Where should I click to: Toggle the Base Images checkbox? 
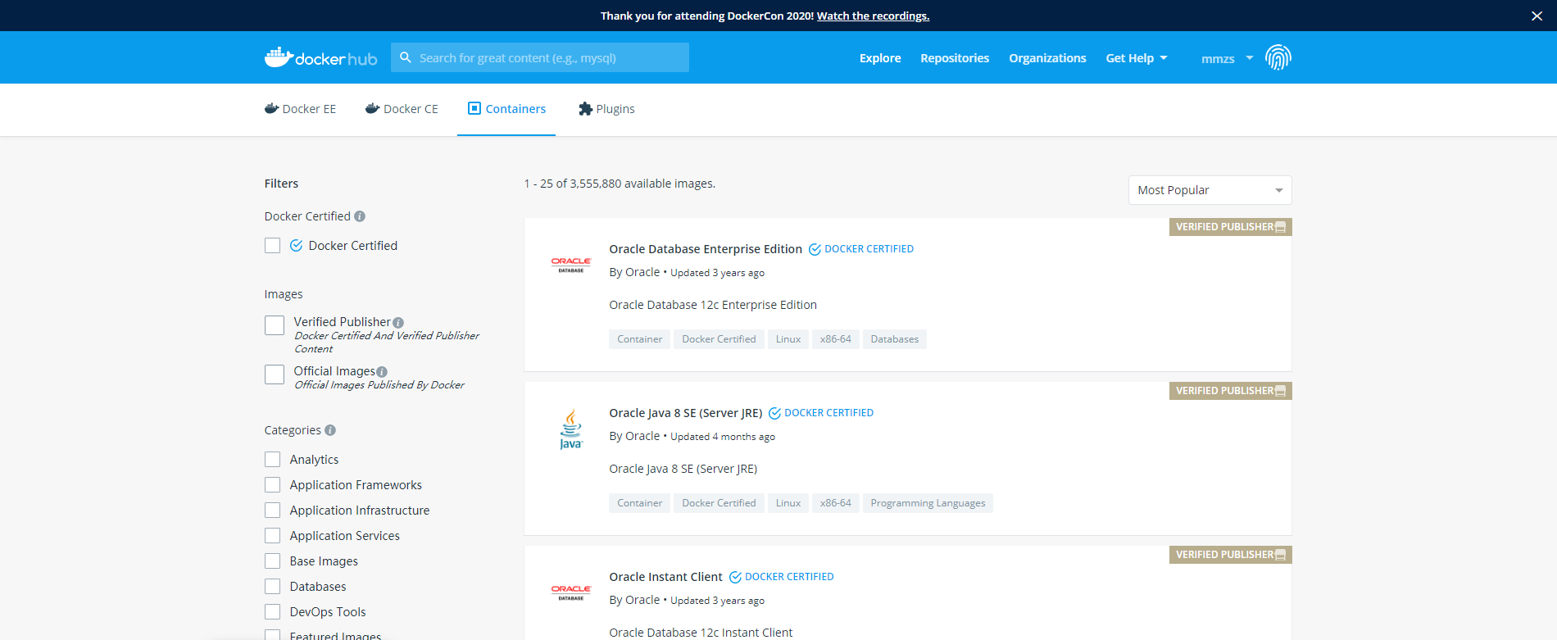pos(273,561)
